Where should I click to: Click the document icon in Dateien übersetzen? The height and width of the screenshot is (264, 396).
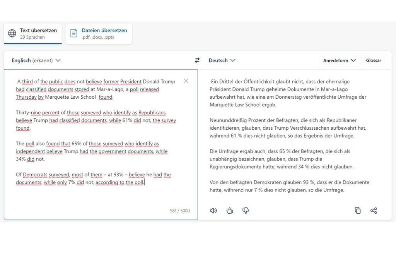[x=74, y=33]
